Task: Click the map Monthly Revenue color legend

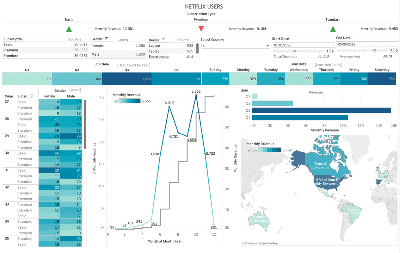Action: pos(269,150)
